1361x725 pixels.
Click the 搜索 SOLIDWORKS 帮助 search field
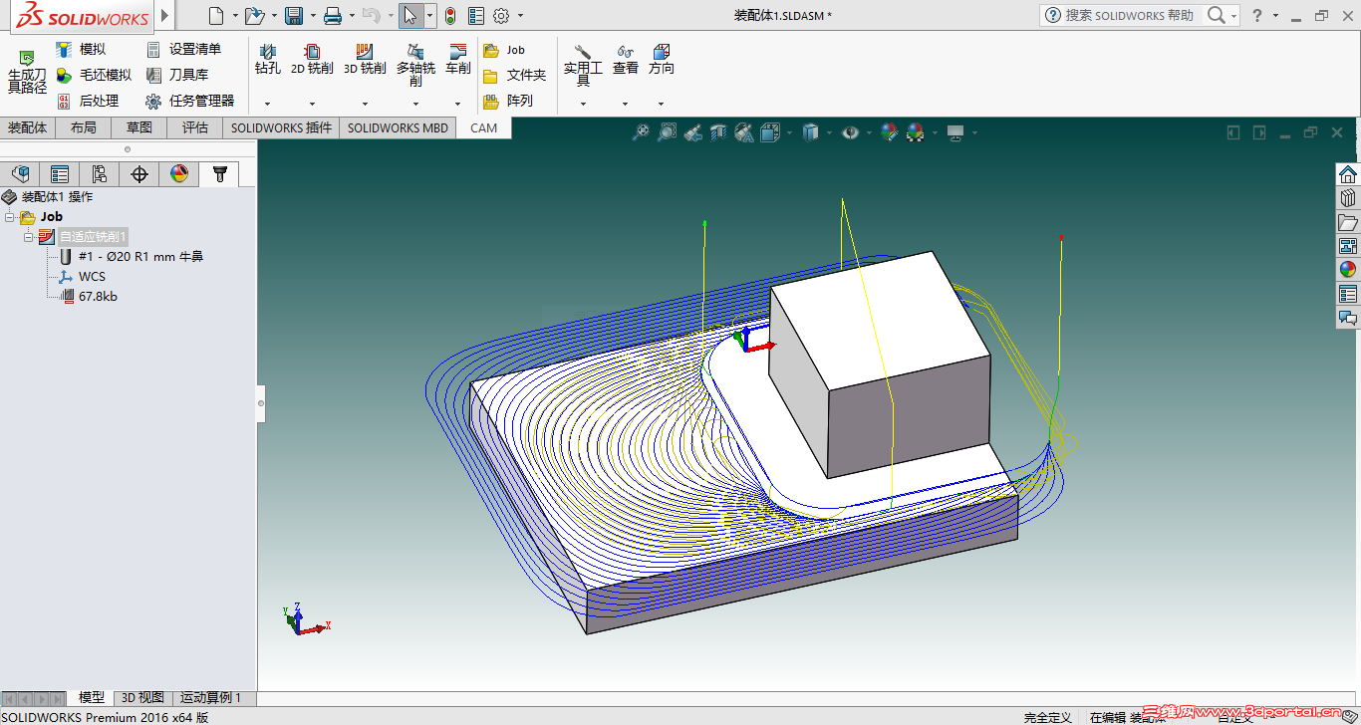(x=1130, y=15)
